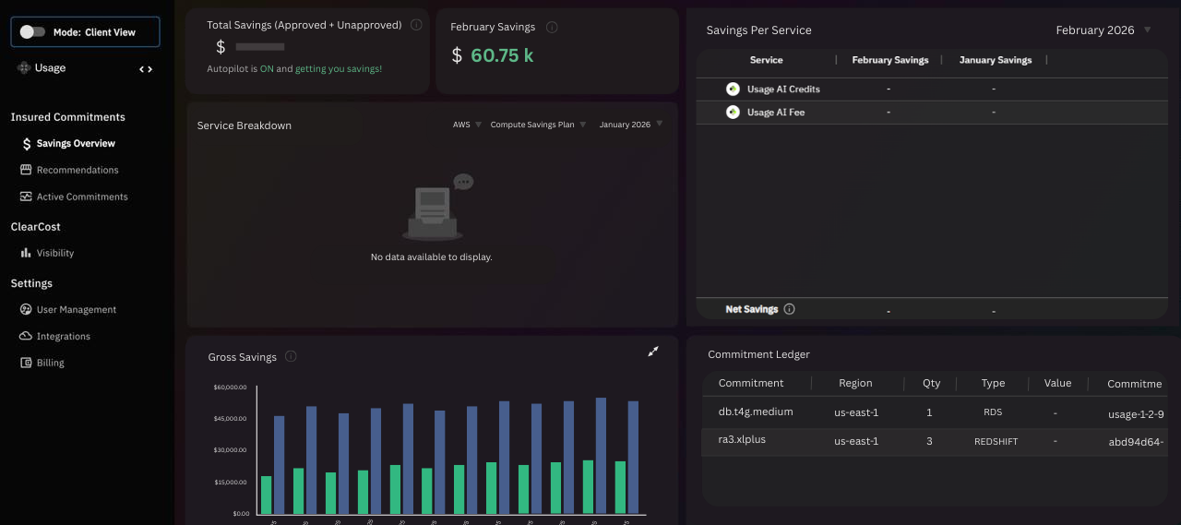
Task: Click the Visibility bar chart icon
Action: click(x=26, y=253)
